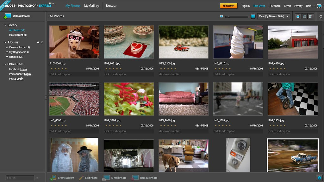Click the refresh icon at top right
Viewport: 324px width, 182px height.
pos(321,16)
